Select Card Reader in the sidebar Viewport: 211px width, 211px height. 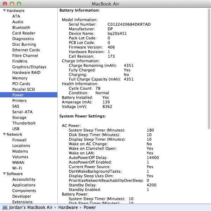pyautogui.click(x=24, y=33)
